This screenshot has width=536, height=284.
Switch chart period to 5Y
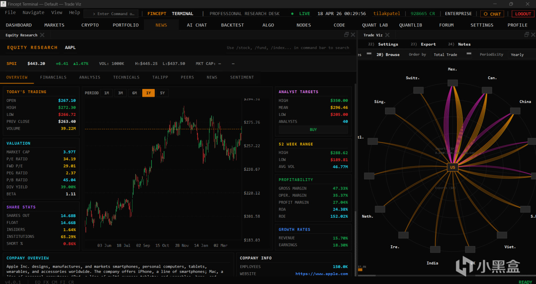tap(162, 93)
